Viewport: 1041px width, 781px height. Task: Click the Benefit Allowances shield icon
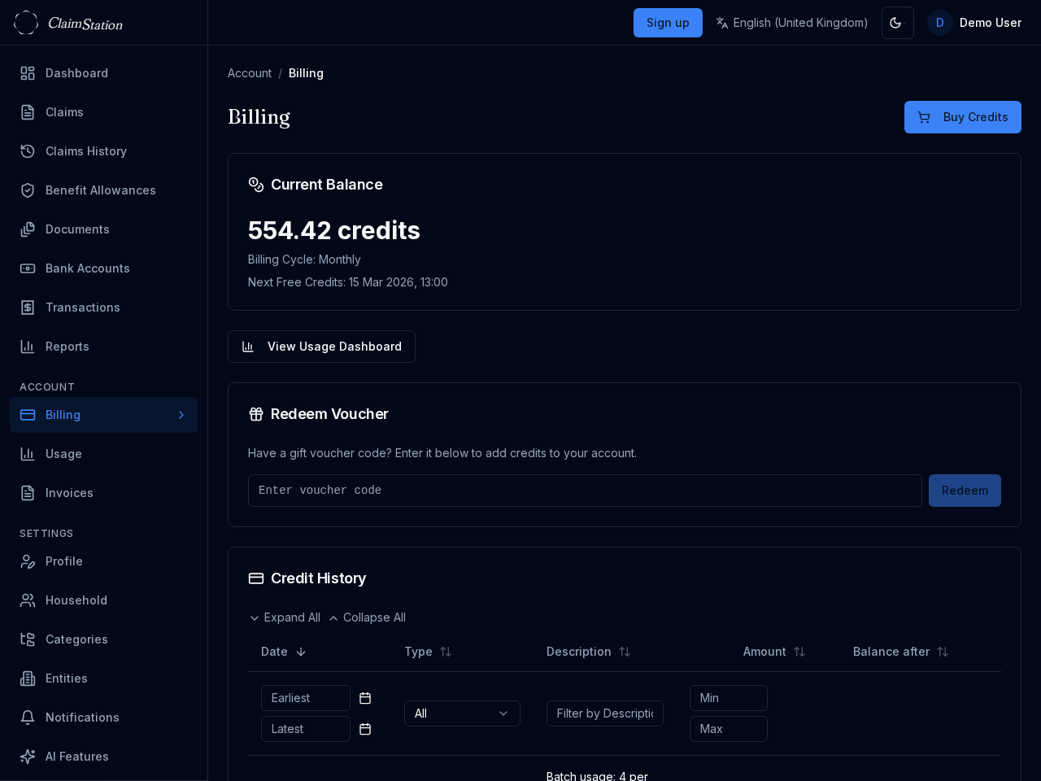tap(28, 190)
